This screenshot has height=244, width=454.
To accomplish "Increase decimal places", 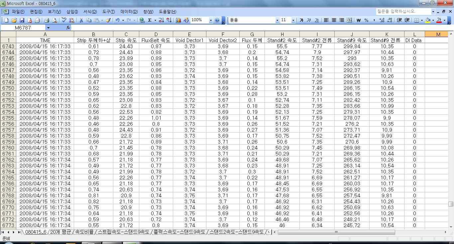I will [382, 20].
